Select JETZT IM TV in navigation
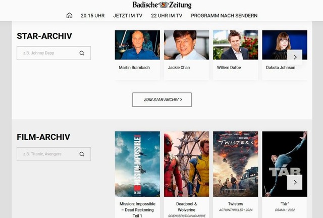This screenshot has width=323, height=218. click(x=128, y=16)
